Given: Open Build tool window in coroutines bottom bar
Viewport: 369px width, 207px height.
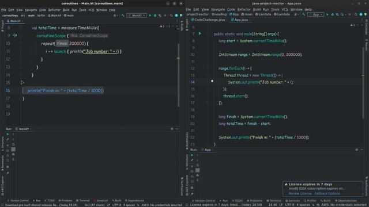Looking at the screenshot, I should click(x=116, y=201).
